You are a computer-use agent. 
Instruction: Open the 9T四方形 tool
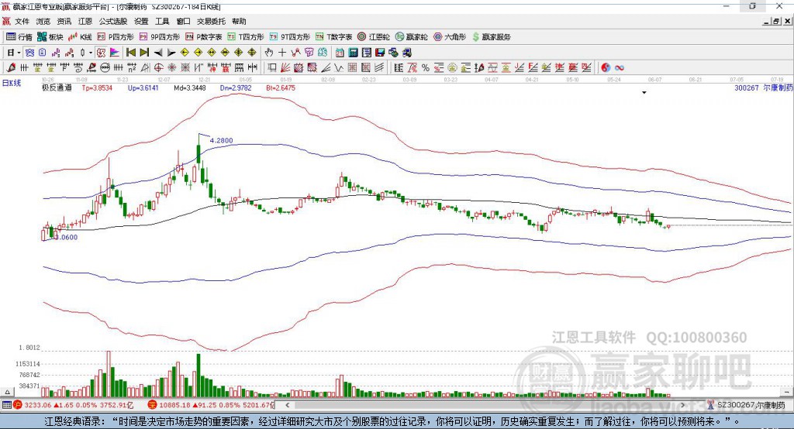tap(290, 37)
